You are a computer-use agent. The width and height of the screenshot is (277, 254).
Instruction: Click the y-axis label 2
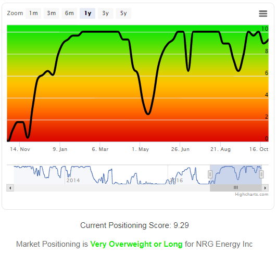click(x=267, y=117)
